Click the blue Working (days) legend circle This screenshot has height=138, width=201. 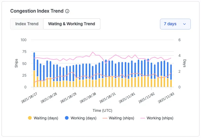coord(66,118)
